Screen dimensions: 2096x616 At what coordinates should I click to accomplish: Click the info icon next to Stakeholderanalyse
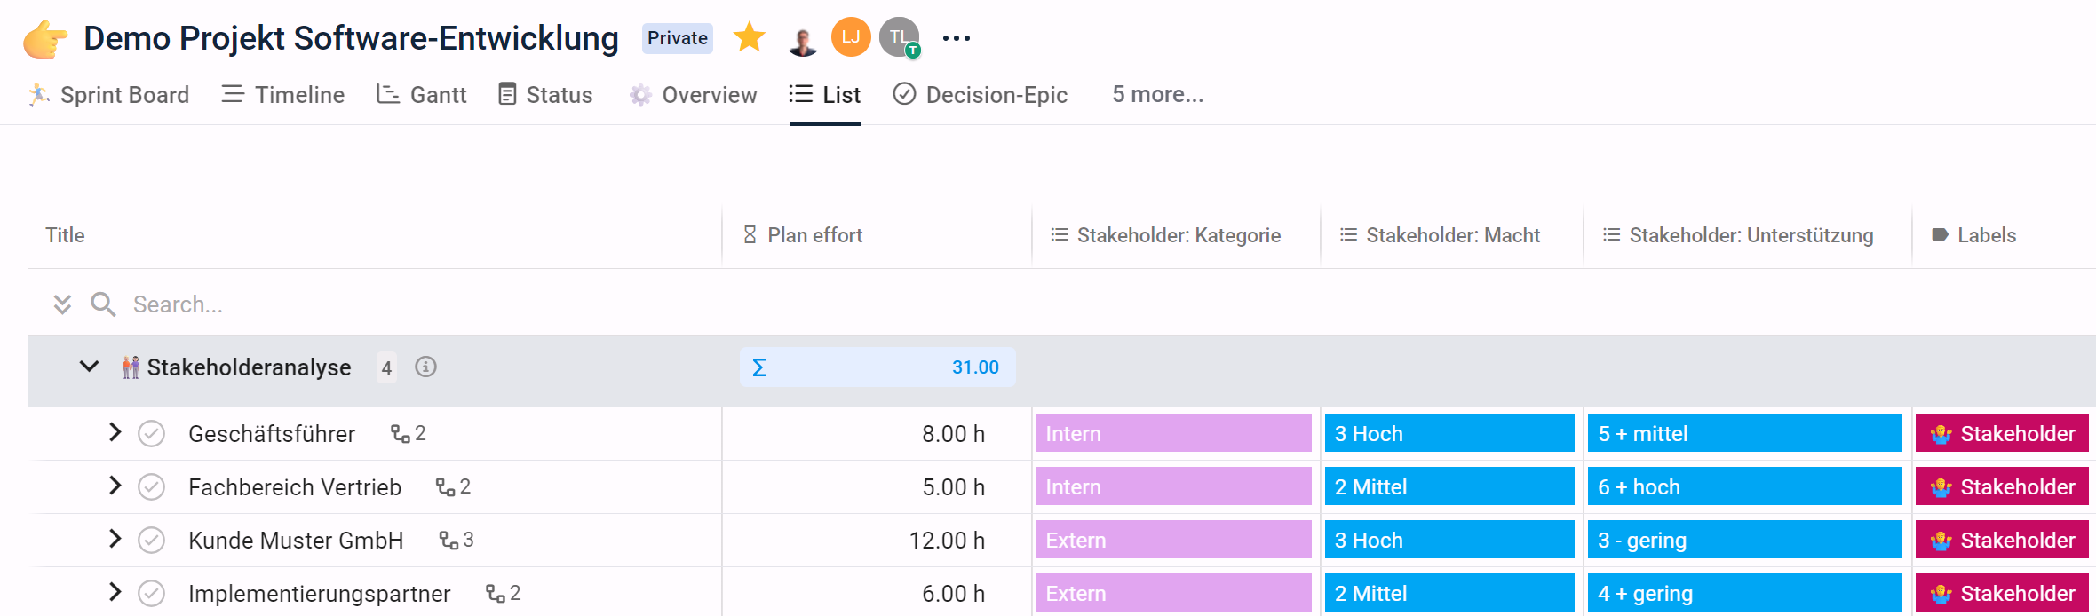(x=426, y=367)
